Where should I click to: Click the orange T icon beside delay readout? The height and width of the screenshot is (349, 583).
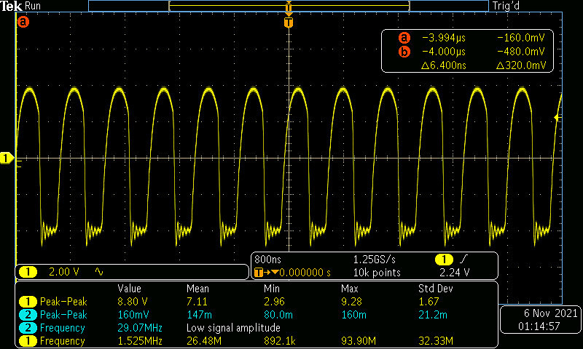259,273
